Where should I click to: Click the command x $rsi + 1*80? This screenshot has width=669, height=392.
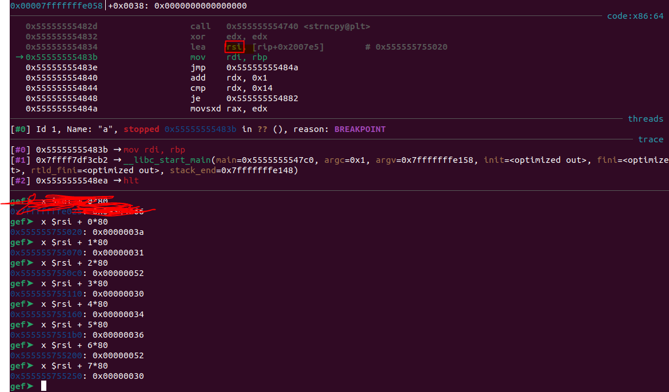click(74, 242)
